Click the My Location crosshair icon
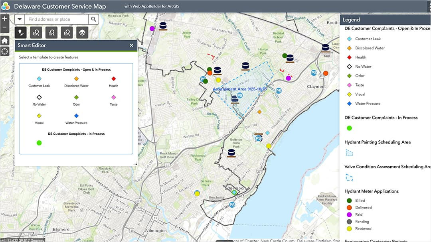This screenshot has height=242, width=431. [x=4, y=51]
